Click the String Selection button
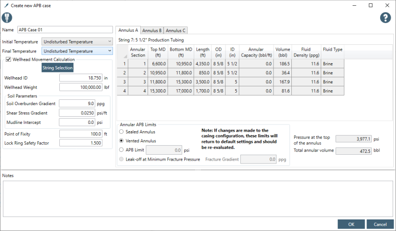The image size is (396, 231). [57, 68]
